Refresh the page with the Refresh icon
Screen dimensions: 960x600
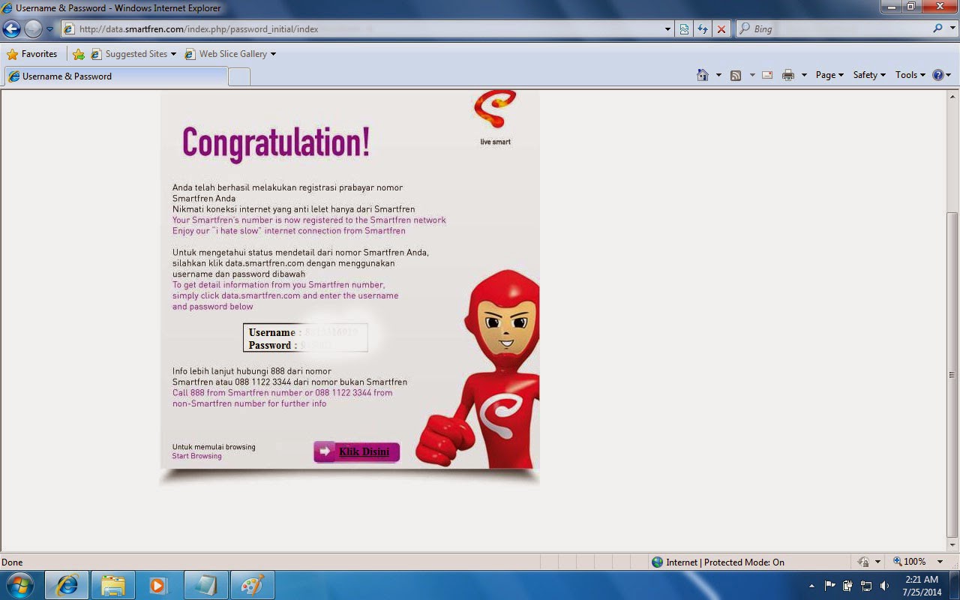703,29
